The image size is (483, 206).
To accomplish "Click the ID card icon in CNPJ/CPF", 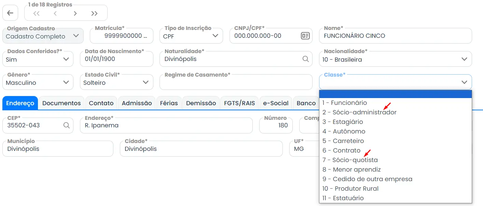I will pyautogui.click(x=305, y=36).
